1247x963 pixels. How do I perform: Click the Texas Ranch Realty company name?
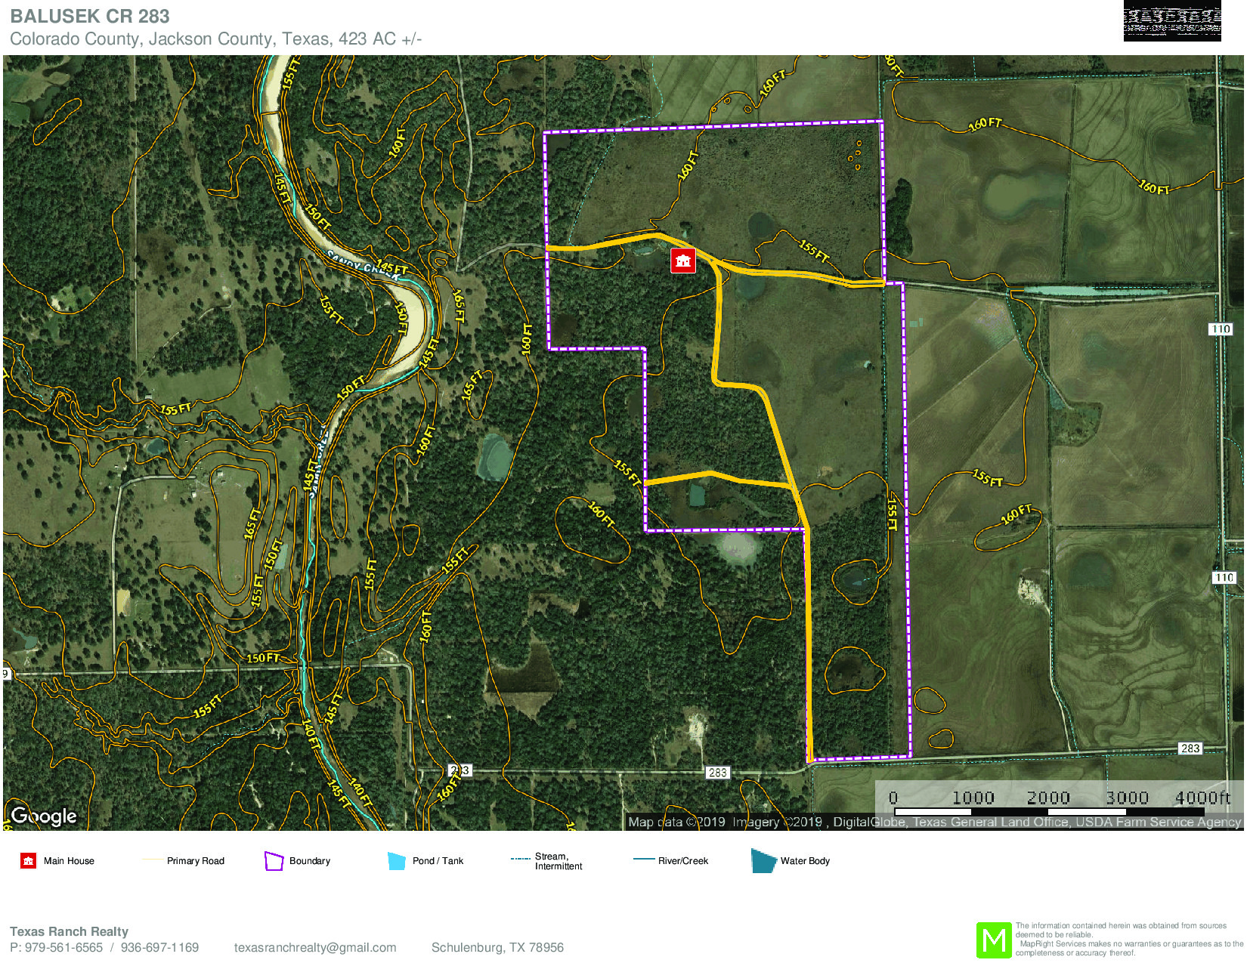[69, 931]
